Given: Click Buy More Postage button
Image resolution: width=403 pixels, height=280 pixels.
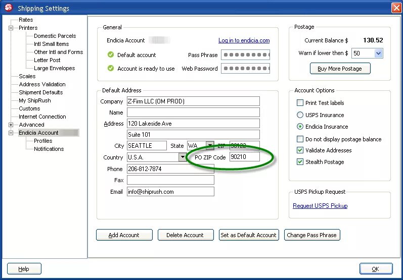Looking at the screenshot, I should [x=340, y=69].
